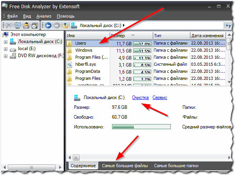This screenshot has width=235, height=175.
Task: Click the This Computer icon in the tree
Action: (5, 34)
